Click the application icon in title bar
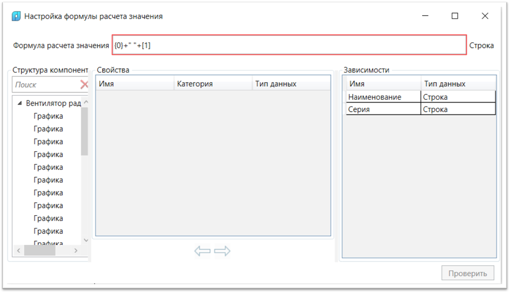Screen dimensions: 510x292 coord(16,16)
